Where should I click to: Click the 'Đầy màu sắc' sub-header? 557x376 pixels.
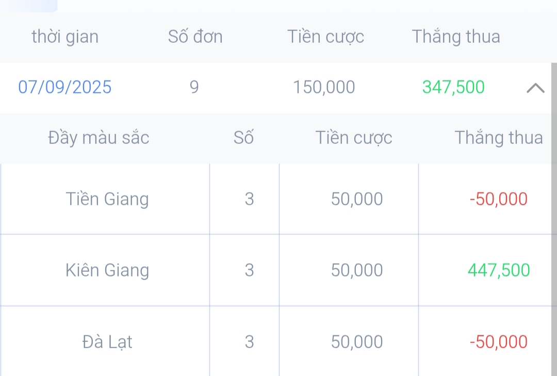(x=99, y=138)
